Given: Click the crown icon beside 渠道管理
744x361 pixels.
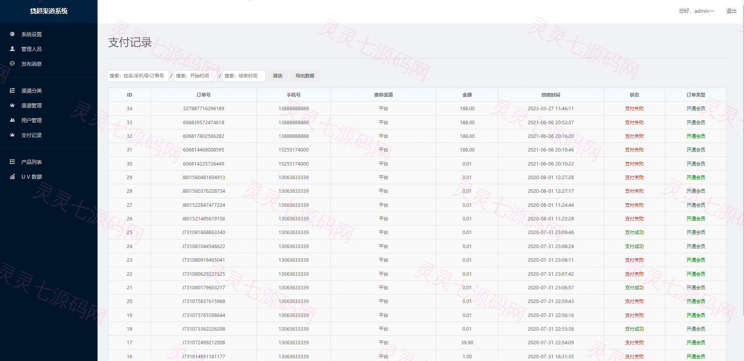Looking at the screenshot, I should (12, 105).
